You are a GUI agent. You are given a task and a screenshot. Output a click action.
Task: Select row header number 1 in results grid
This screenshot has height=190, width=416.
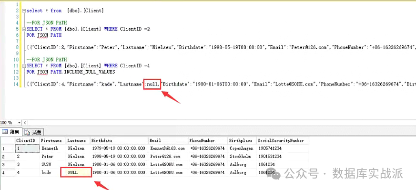[x=8, y=148]
